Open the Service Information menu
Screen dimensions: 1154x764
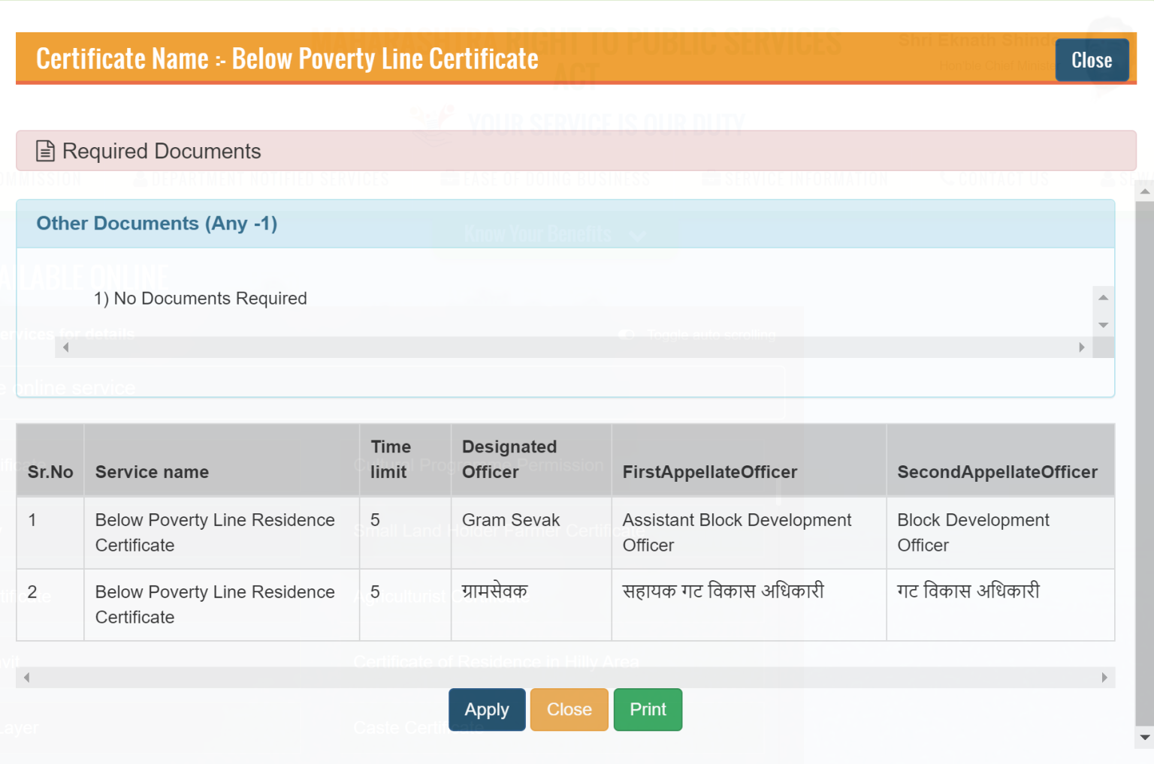coord(806,178)
